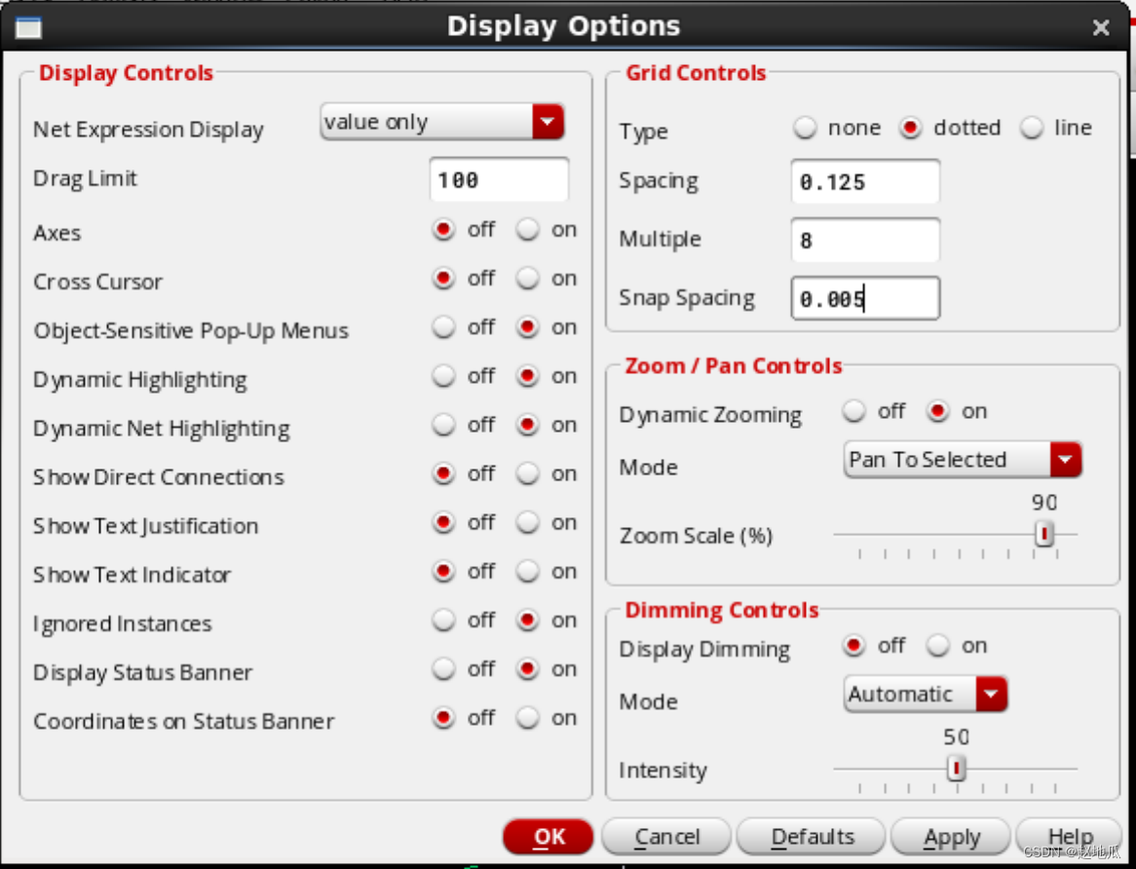Click the Zoom Scale slider handle
This screenshot has width=1136, height=869.
click(x=1044, y=534)
